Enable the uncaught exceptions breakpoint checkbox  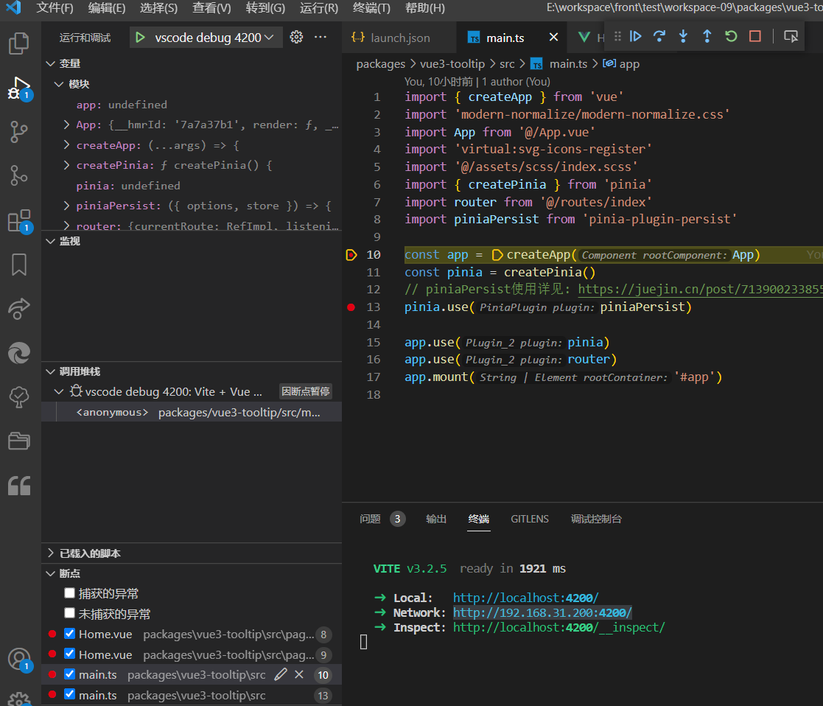point(69,613)
